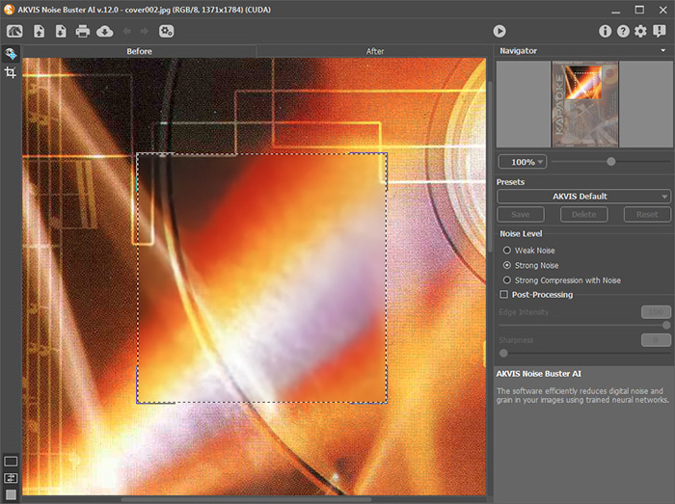The width and height of the screenshot is (675, 504).
Task: Open batch processing icon
Action: (x=166, y=32)
